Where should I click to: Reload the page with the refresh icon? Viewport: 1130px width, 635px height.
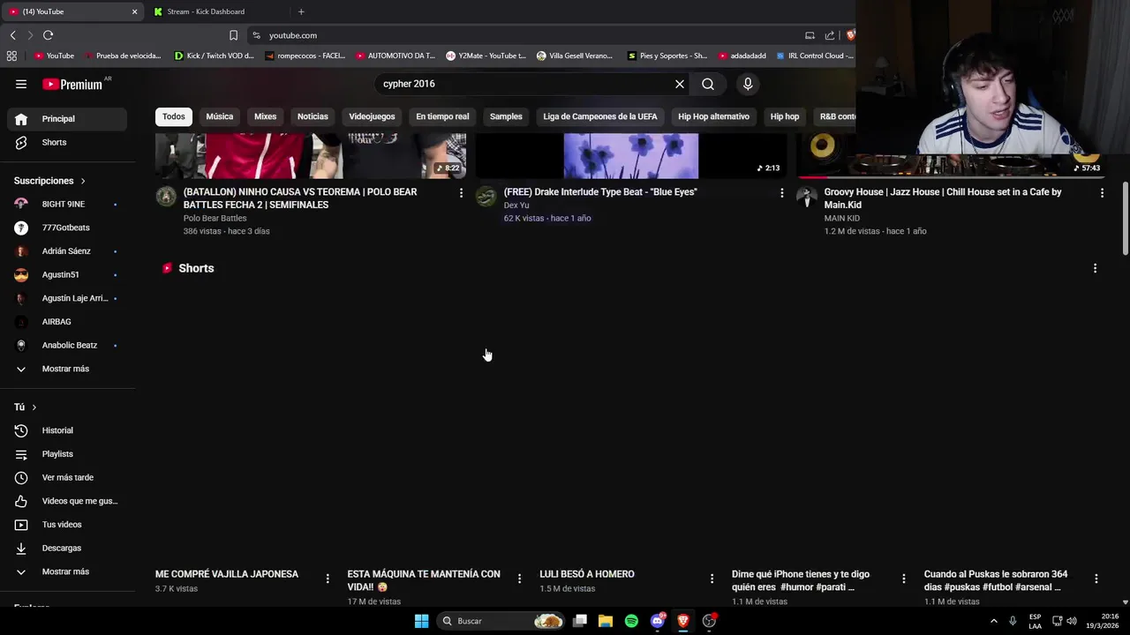pos(48,35)
